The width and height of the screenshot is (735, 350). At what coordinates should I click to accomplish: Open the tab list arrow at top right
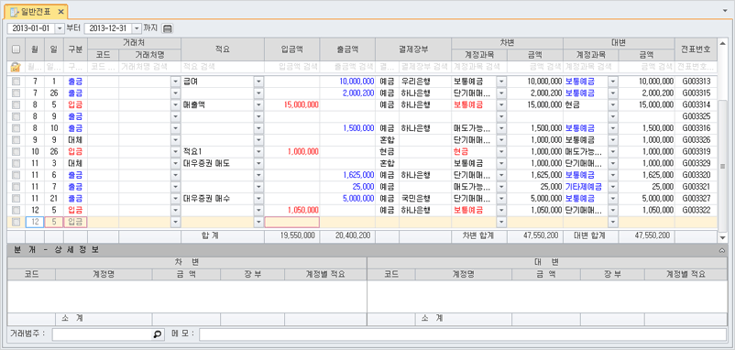(726, 10)
